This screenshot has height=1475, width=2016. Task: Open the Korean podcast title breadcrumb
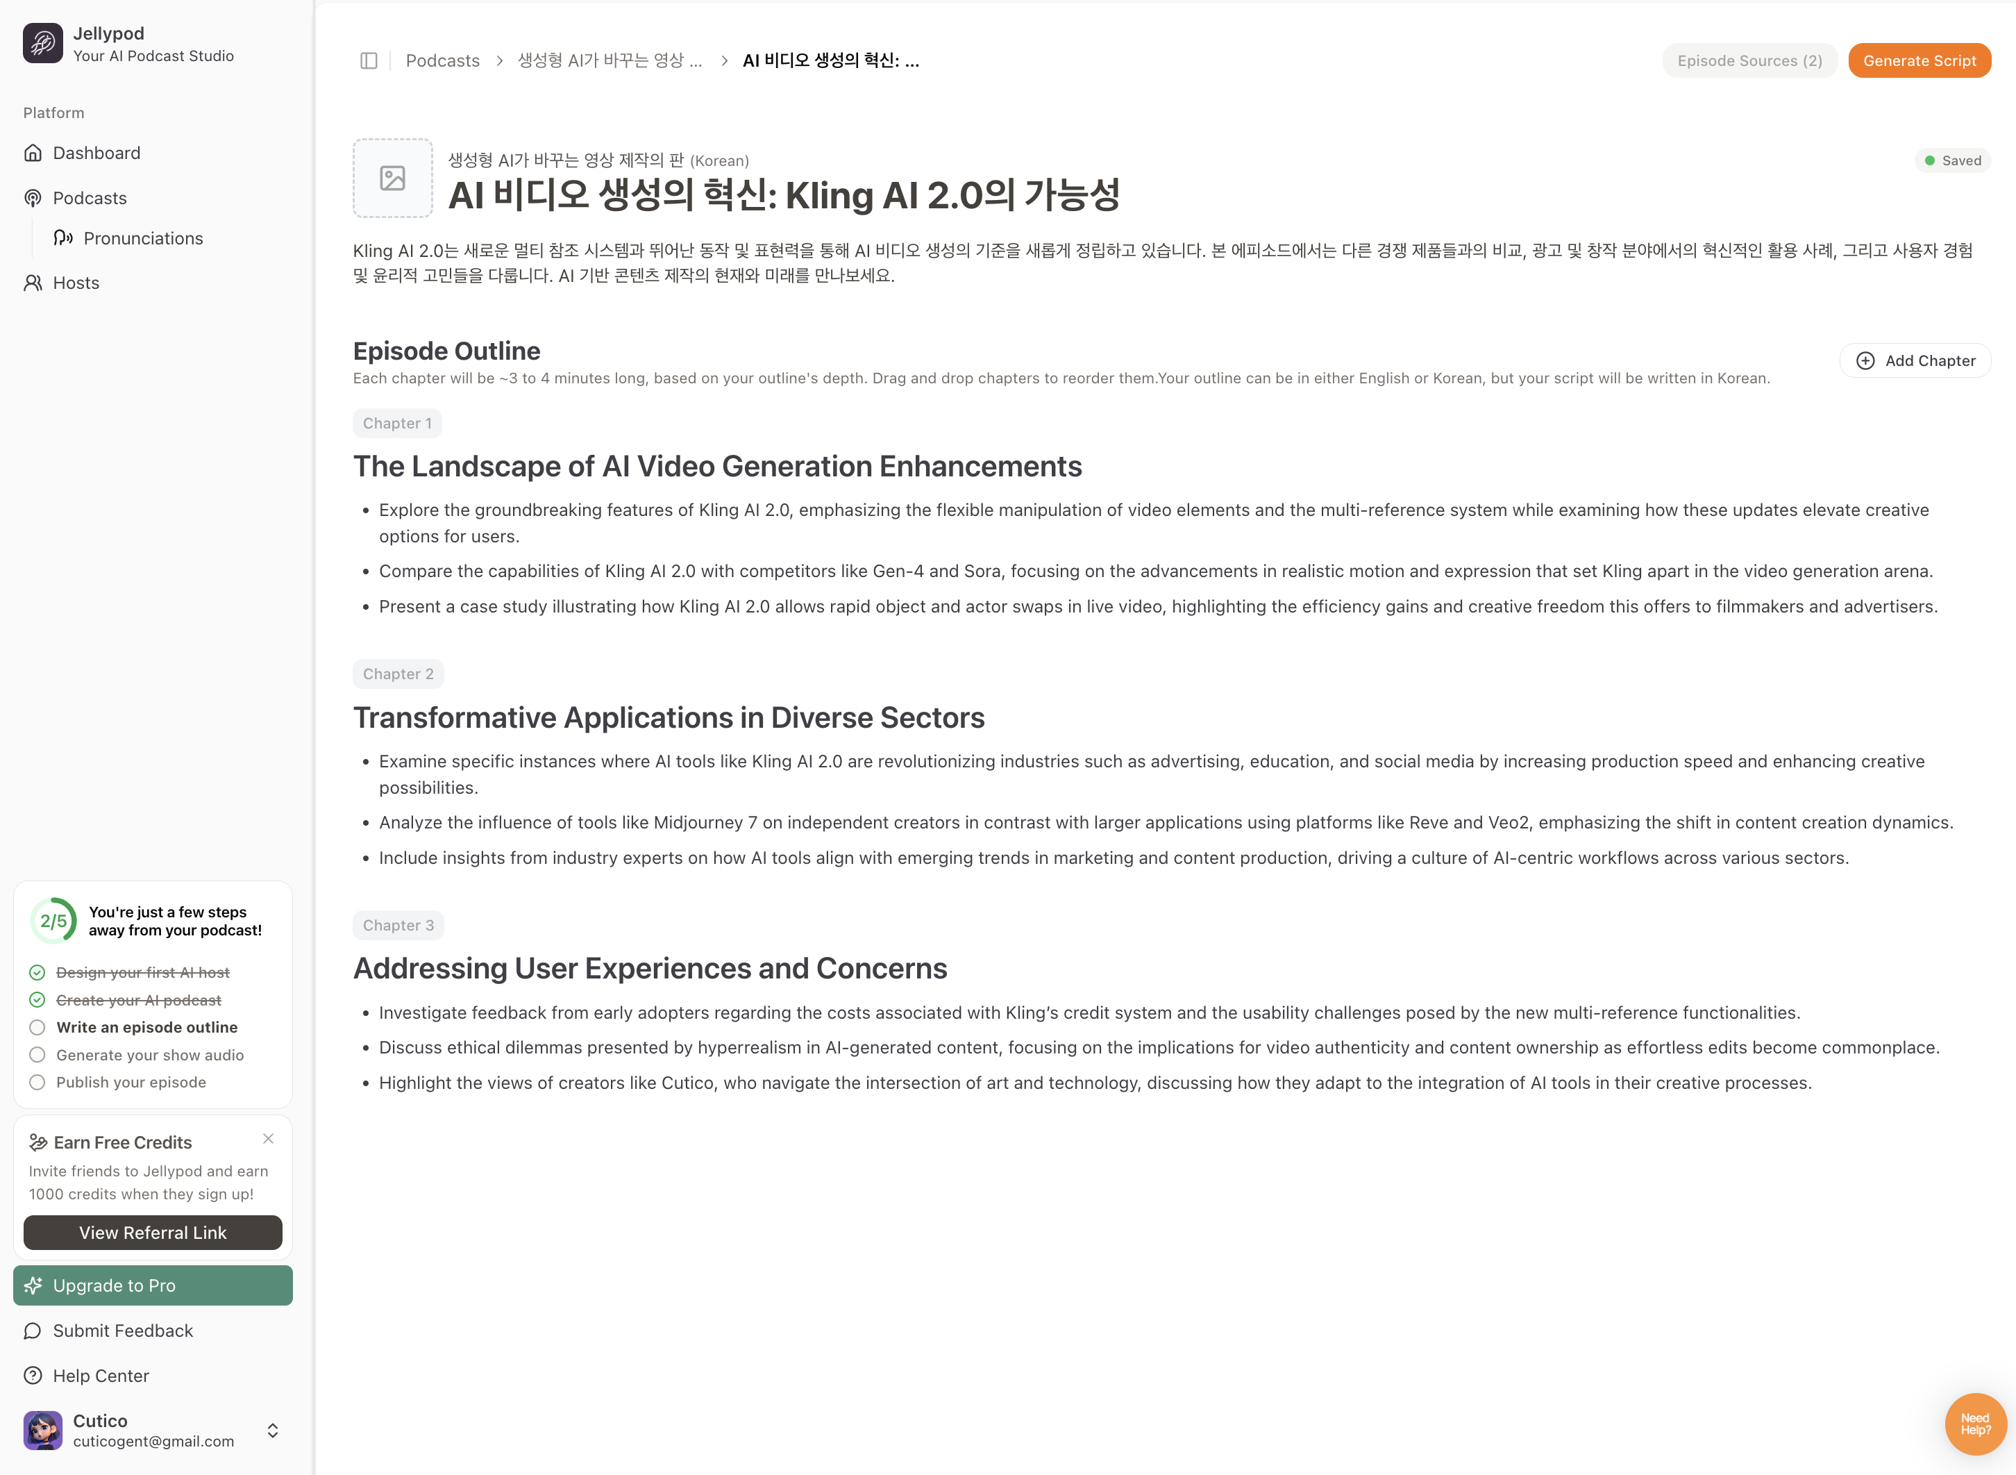[x=610, y=60]
